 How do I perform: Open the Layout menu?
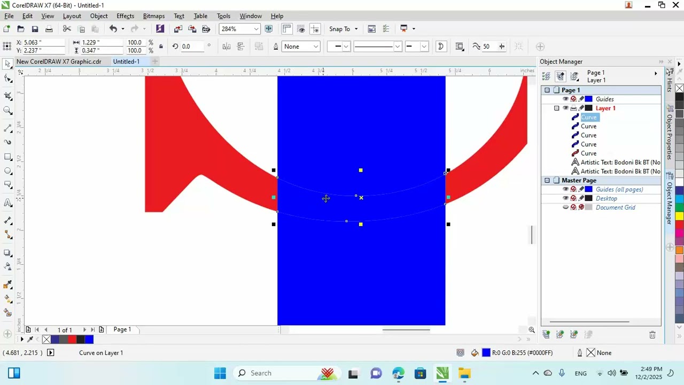(x=72, y=16)
